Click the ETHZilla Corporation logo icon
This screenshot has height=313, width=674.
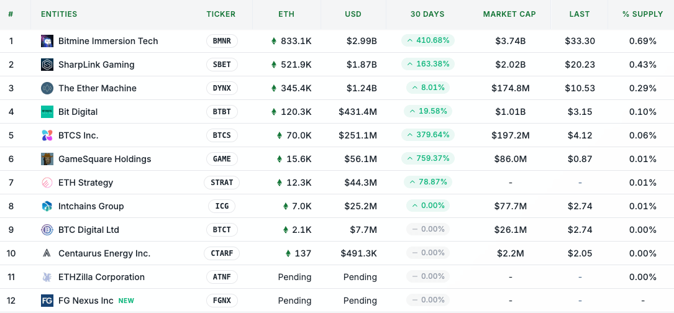[47, 278]
